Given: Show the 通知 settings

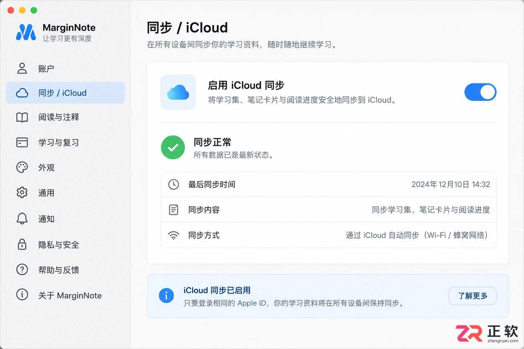Looking at the screenshot, I should [x=65, y=218].
